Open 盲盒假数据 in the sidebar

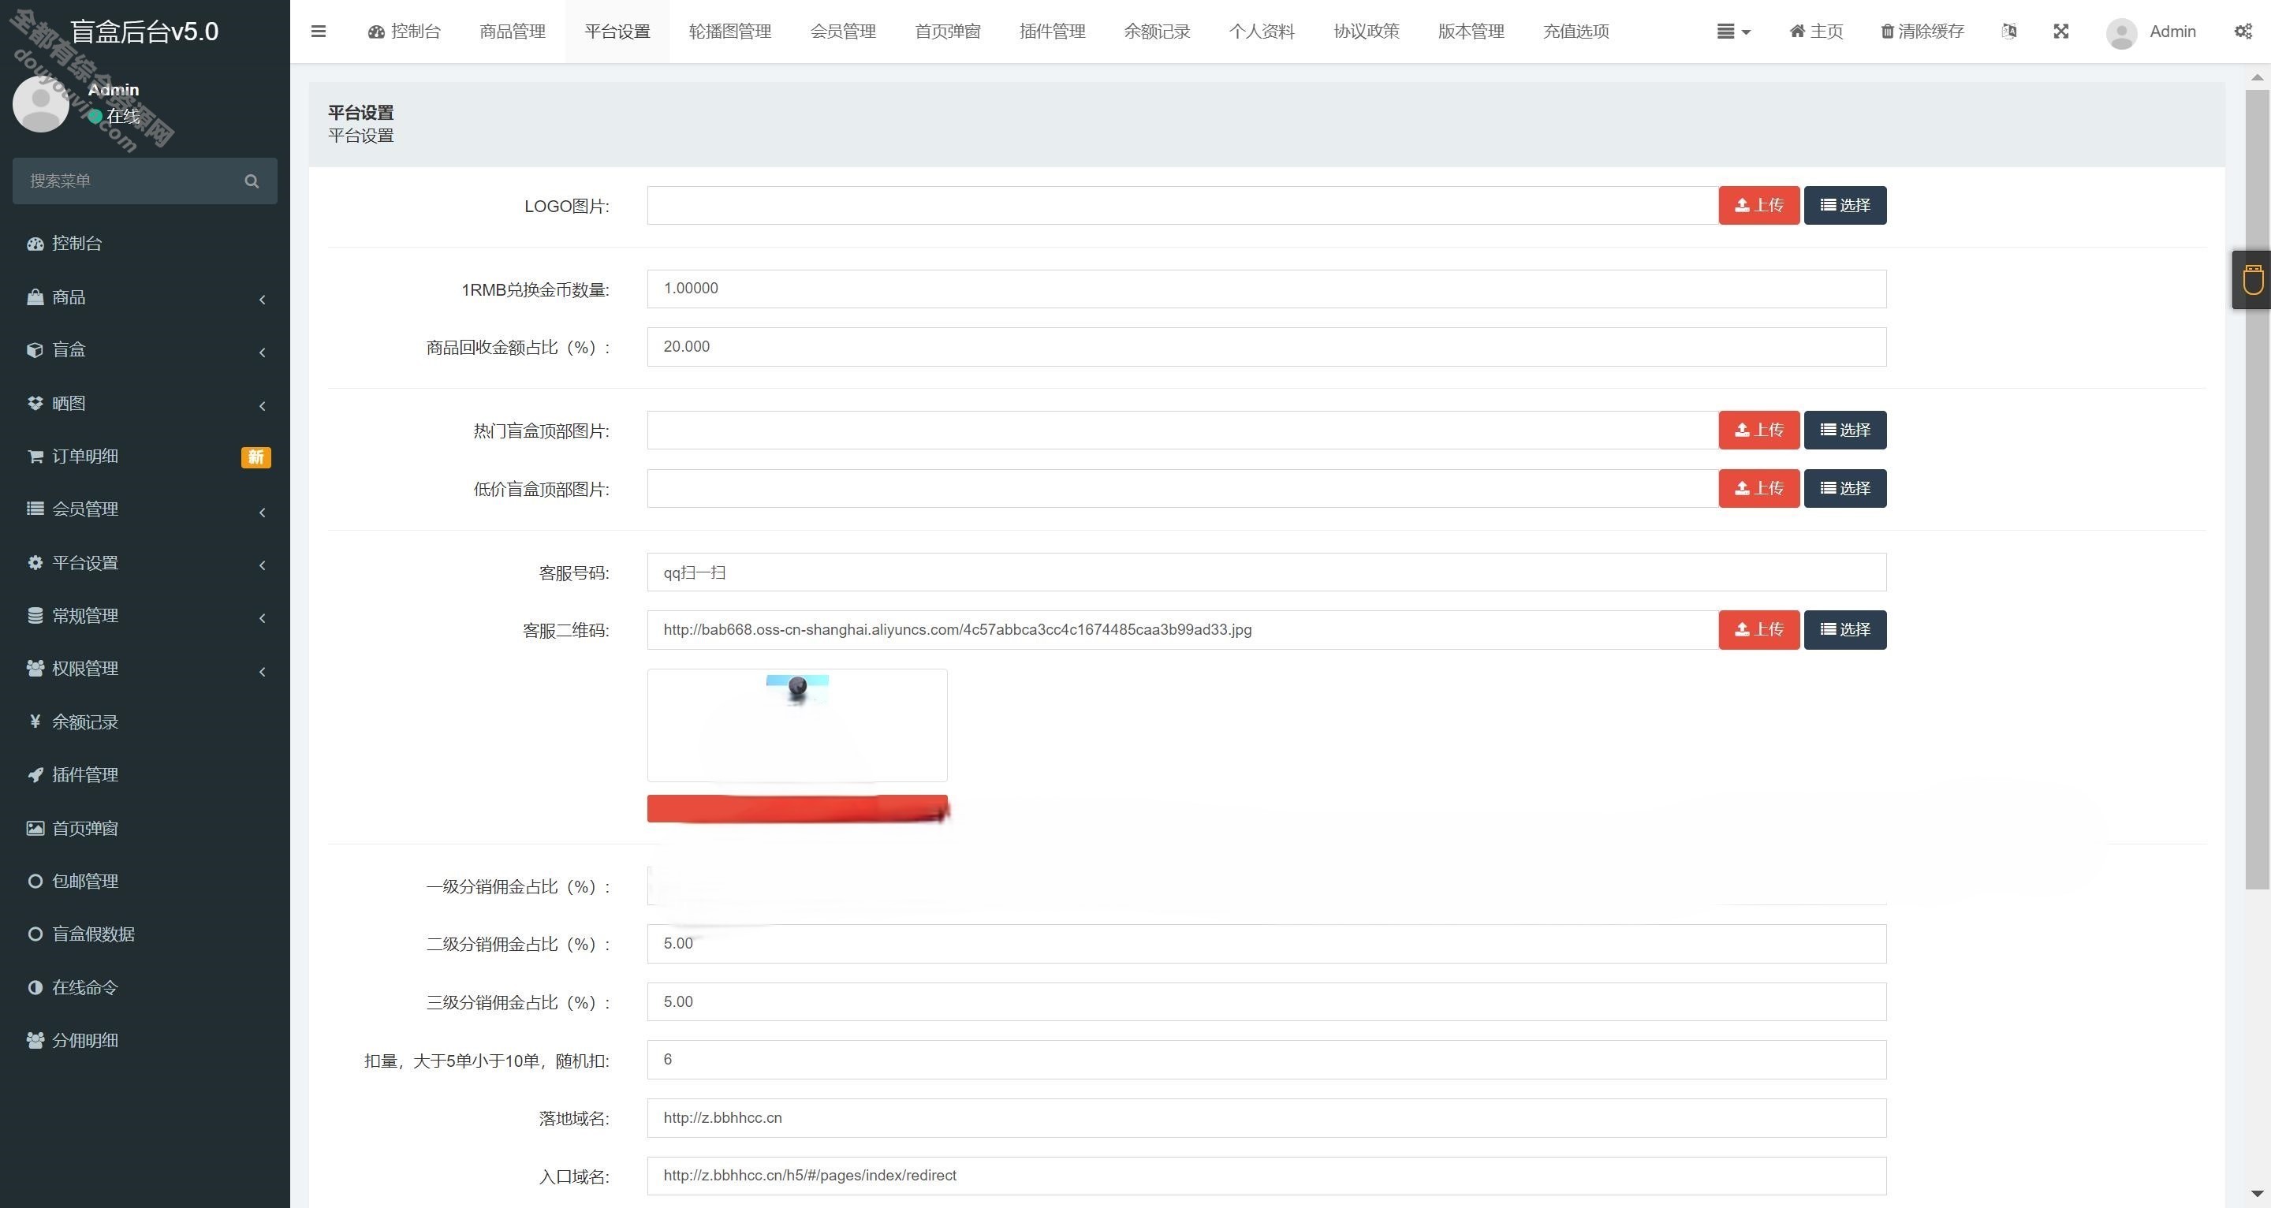tap(144, 934)
